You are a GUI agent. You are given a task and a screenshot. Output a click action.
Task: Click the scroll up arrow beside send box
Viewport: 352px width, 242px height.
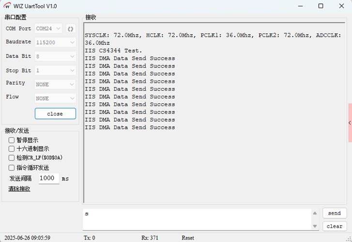(315, 214)
